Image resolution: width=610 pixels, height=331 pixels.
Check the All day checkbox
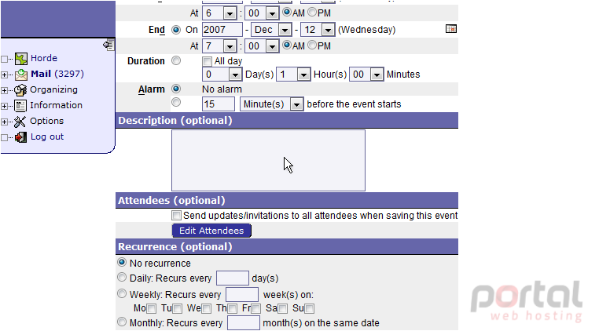(207, 61)
